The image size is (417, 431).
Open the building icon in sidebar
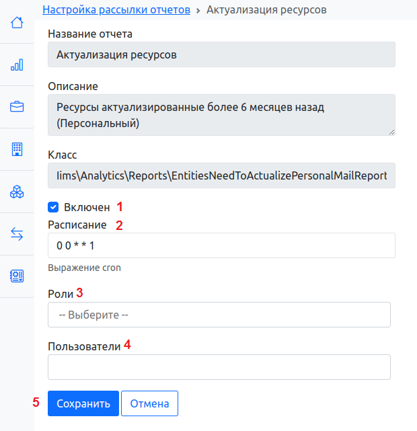click(17, 149)
